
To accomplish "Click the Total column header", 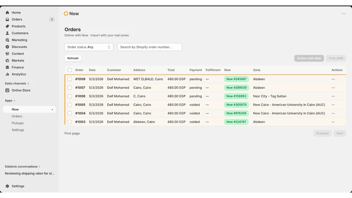I will tap(171, 70).
